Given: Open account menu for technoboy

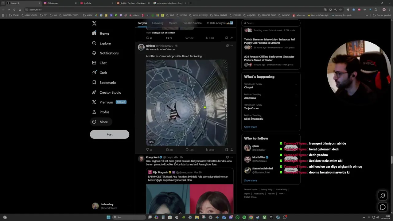Looking at the screenshot, I should click(x=130, y=206).
